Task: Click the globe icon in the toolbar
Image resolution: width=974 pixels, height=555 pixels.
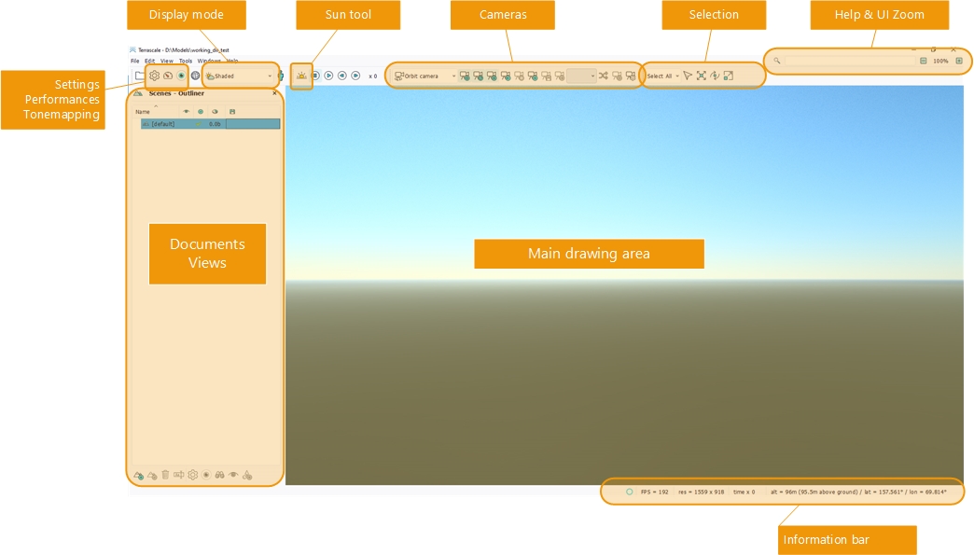Action: (195, 76)
